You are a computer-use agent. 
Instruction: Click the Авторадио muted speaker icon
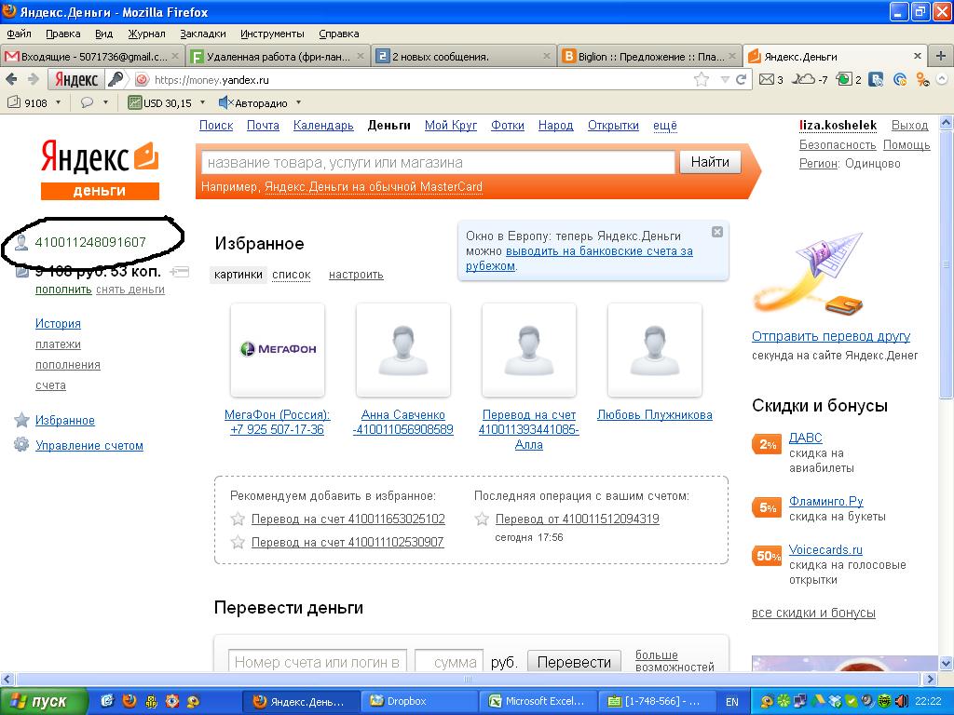pyautogui.click(x=225, y=102)
